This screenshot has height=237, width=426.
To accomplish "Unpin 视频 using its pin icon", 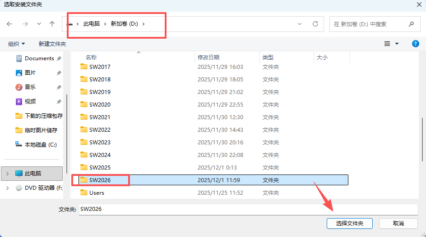I will 59,101.
